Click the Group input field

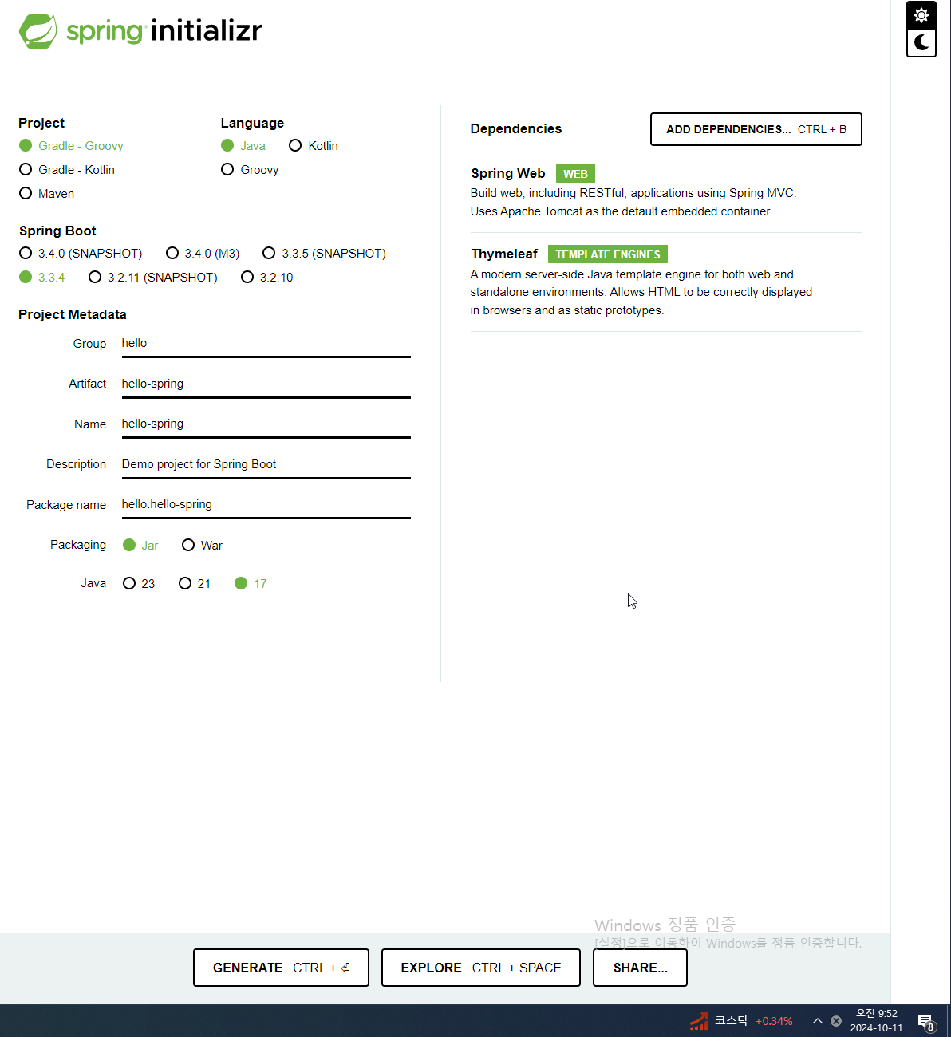[266, 344]
